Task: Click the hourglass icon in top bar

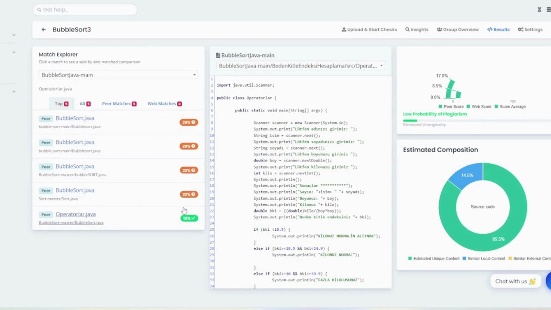Action: coord(539,9)
